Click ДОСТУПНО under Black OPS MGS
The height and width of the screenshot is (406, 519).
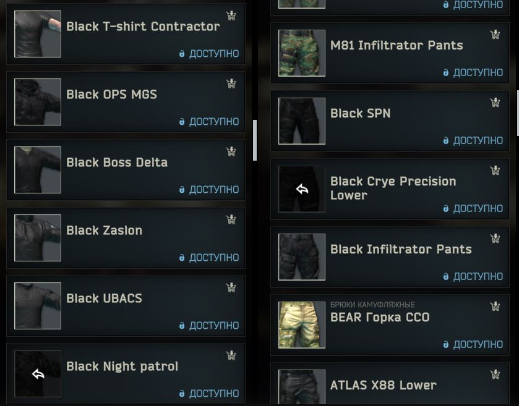pyautogui.click(x=214, y=122)
